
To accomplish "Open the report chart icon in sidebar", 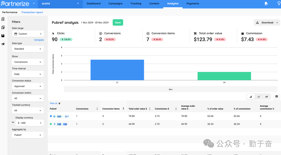I will [3, 19].
